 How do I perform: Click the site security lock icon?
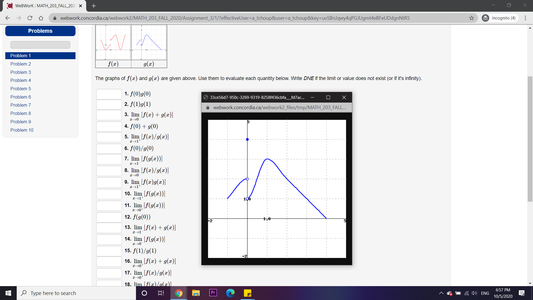[54, 18]
